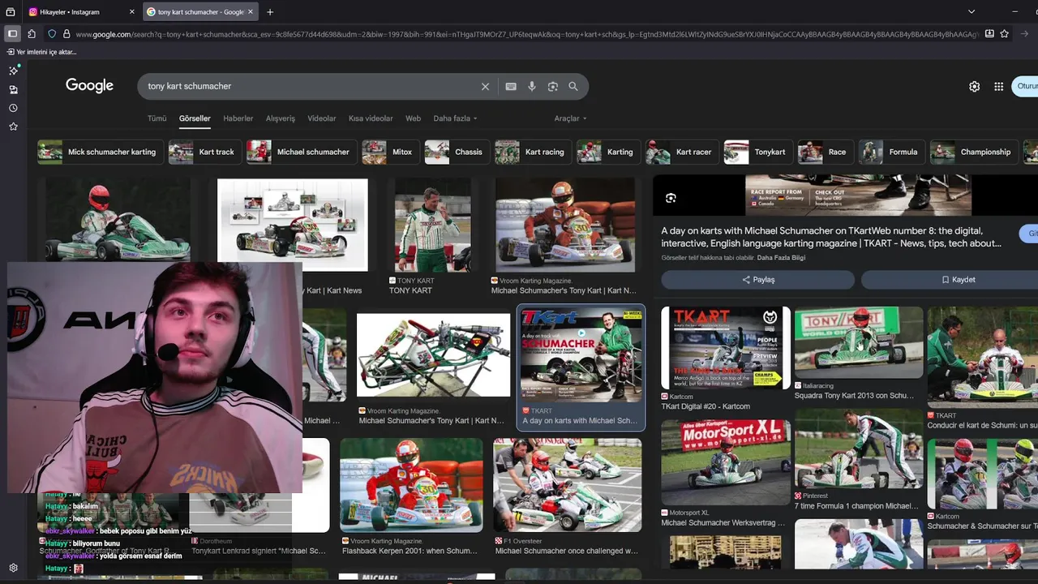This screenshot has width=1038, height=584.
Task: Open synced tabs in sidebar
Action: pyautogui.click(x=13, y=89)
